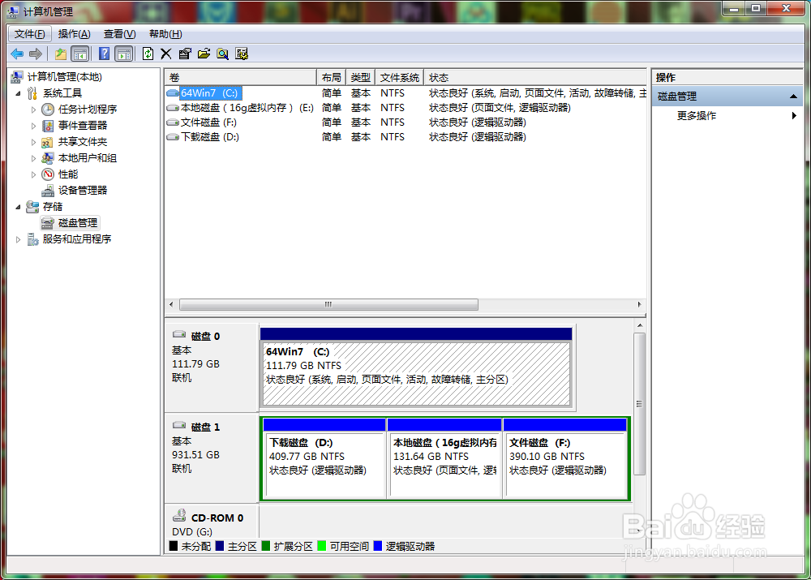Click the Forward arrow toolbar icon

(x=36, y=54)
